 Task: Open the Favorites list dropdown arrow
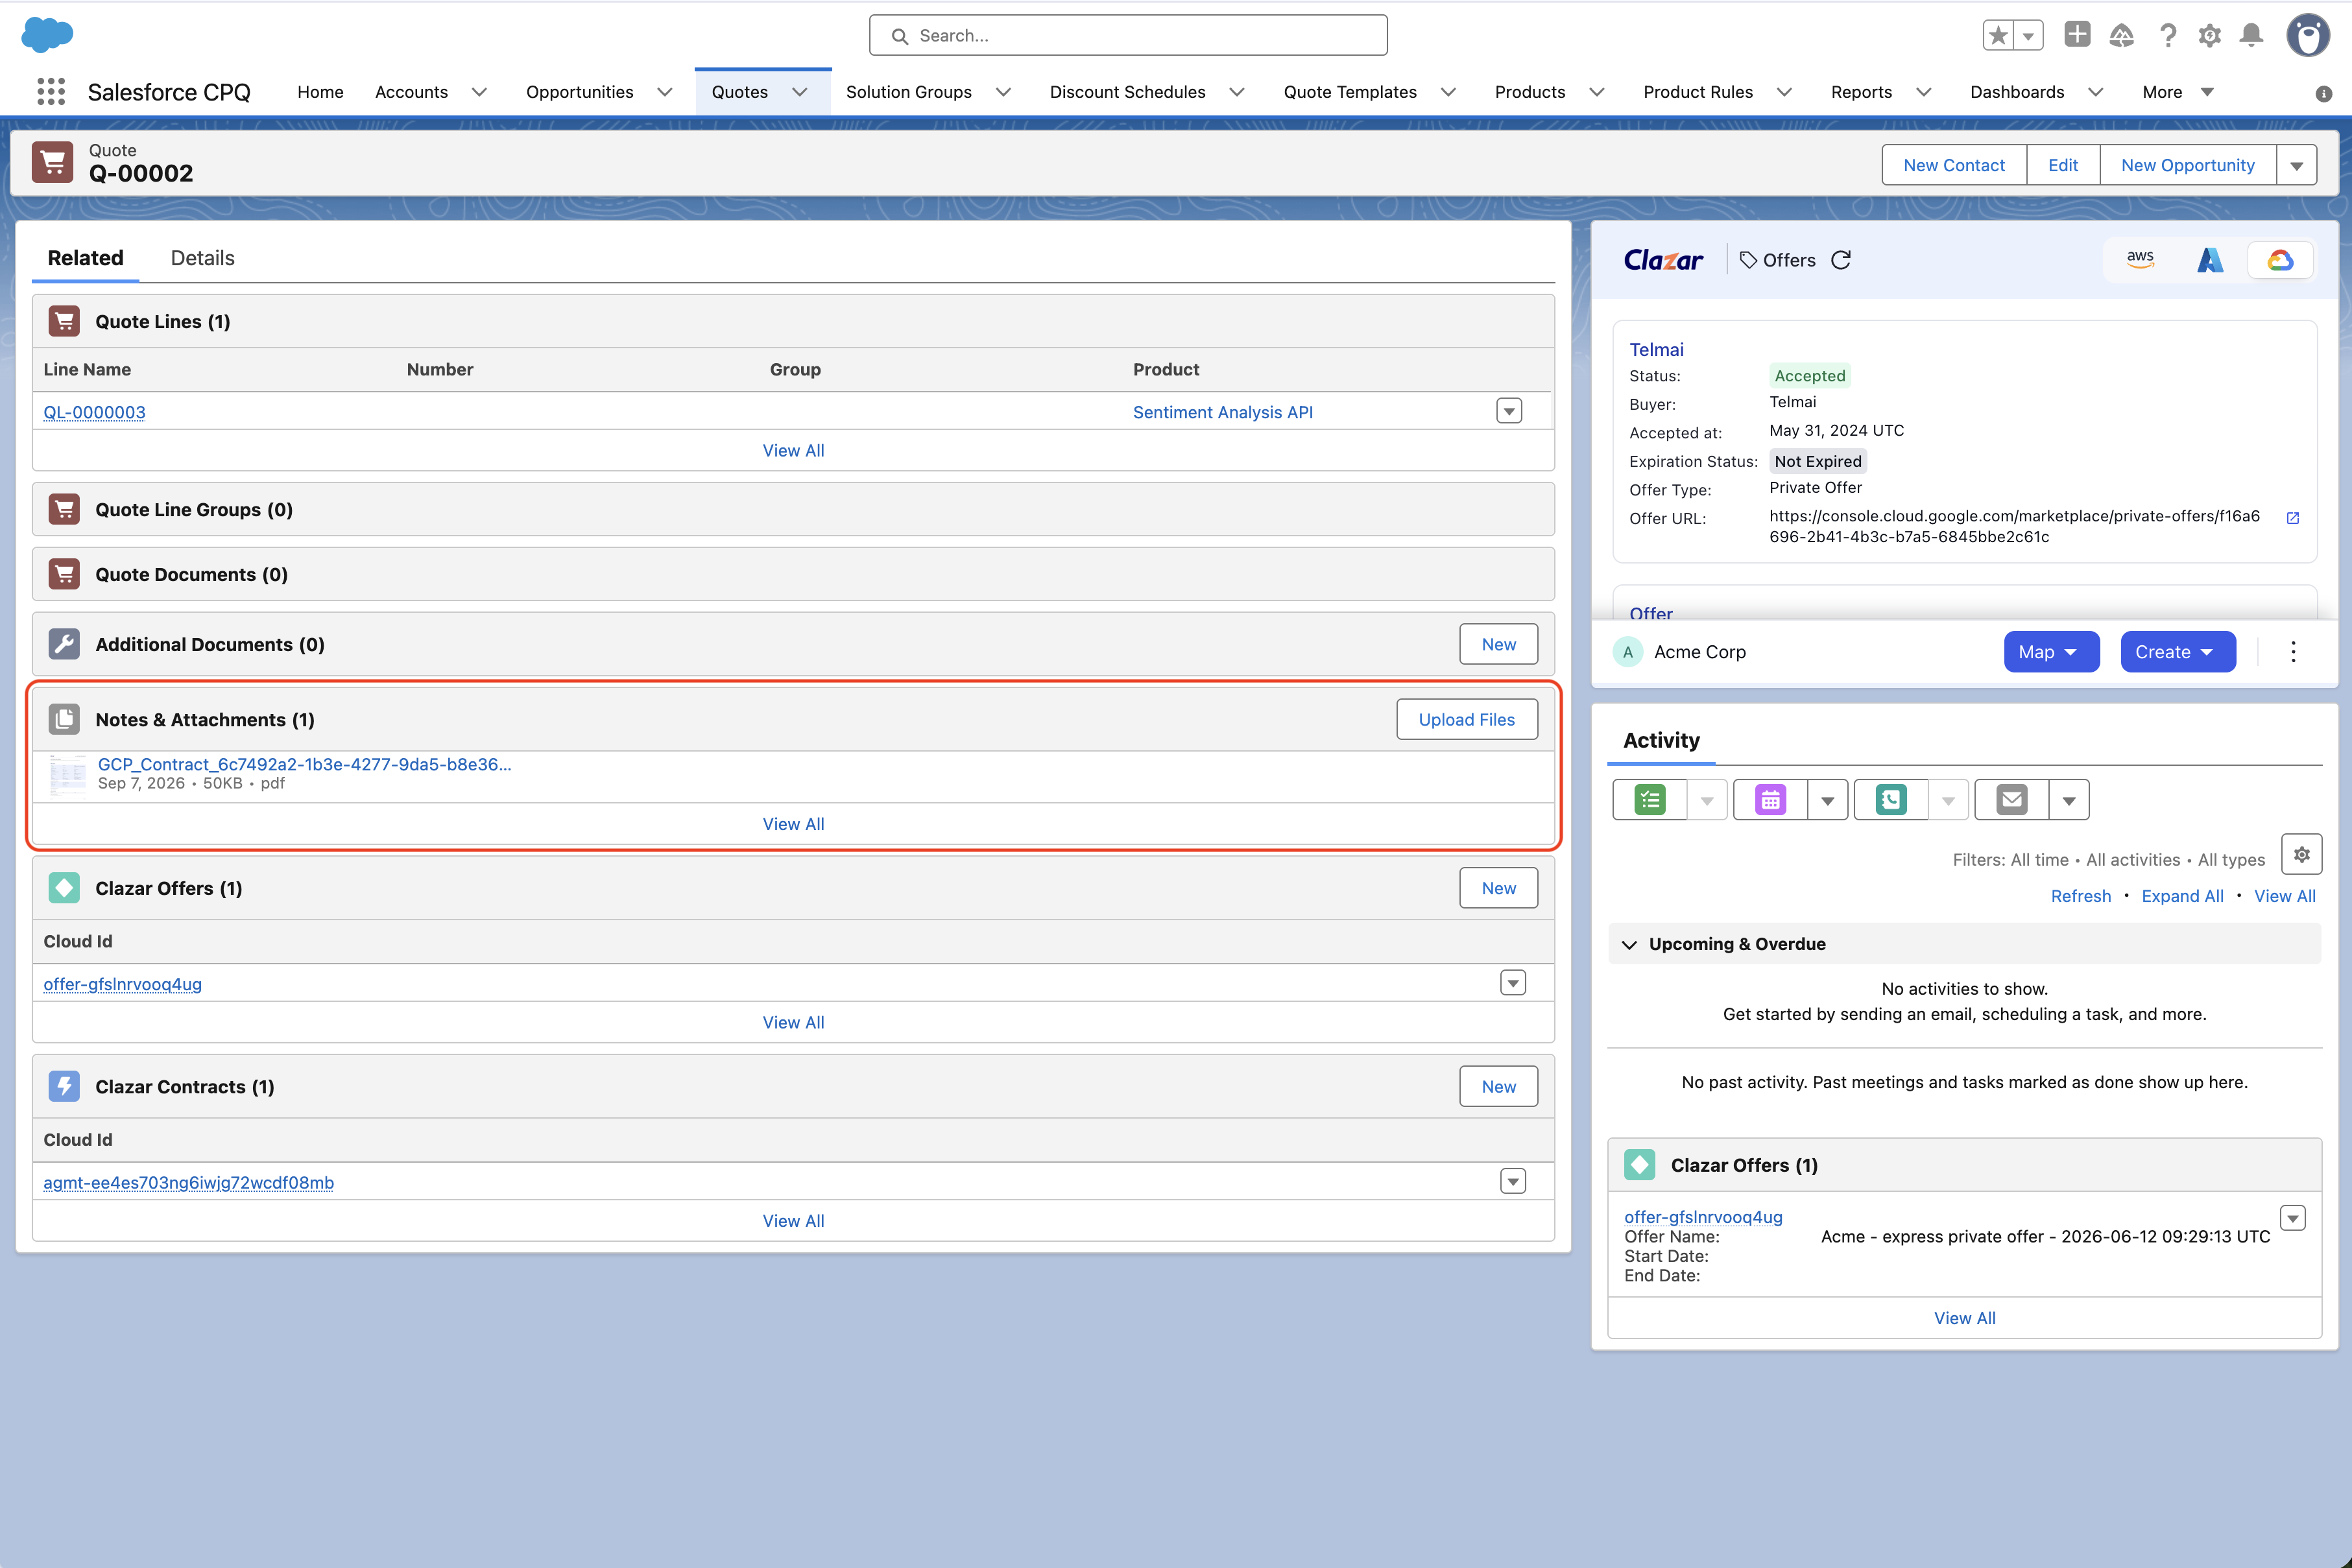2028,36
